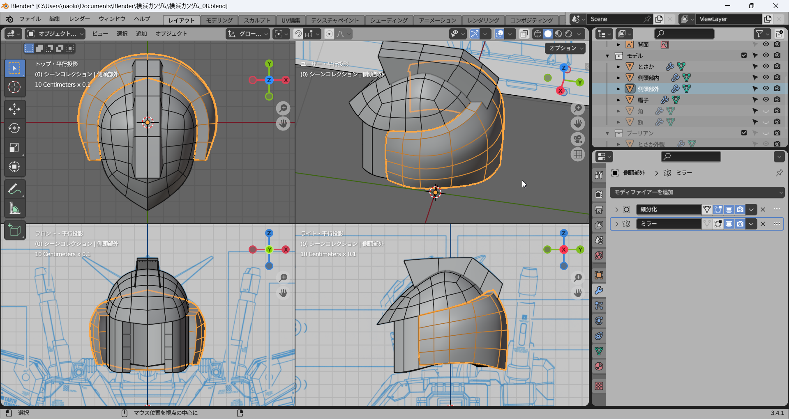Toggle camera view in the user perspective viewport
The width and height of the screenshot is (789, 419).
pos(578,139)
